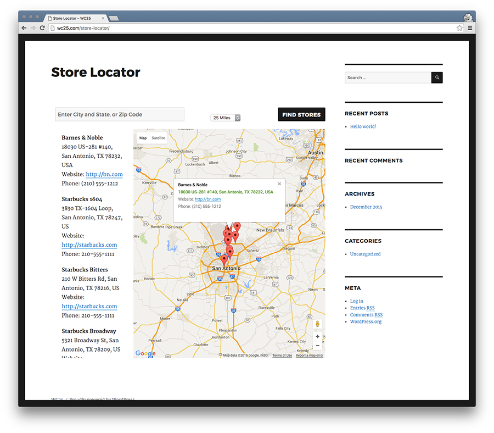Close the Store Locator browser tab
494x433 pixels.
point(103,18)
